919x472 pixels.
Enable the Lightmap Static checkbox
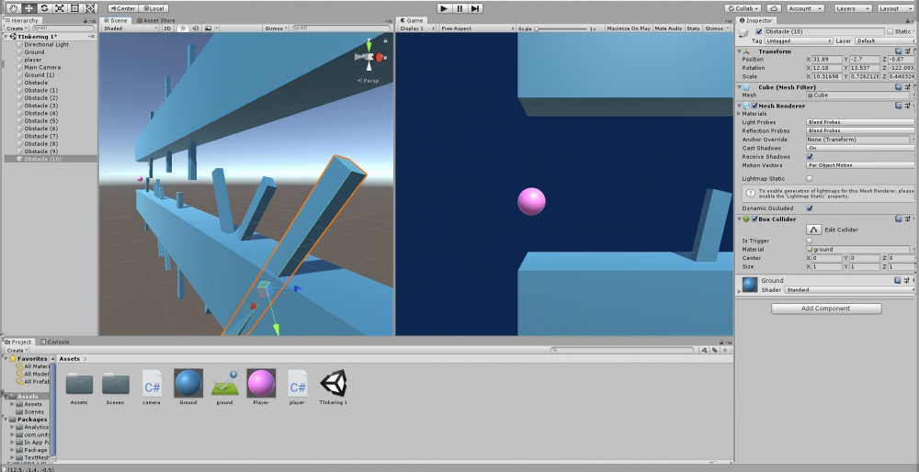(x=810, y=179)
